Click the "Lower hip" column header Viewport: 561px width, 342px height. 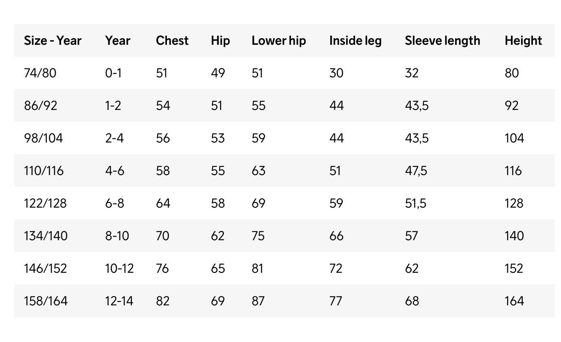(278, 41)
